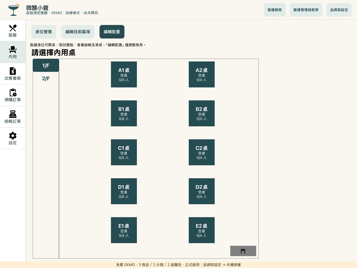Open the 設定 gear icon
The width and height of the screenshot is (357, 268).
pos(13,136)
